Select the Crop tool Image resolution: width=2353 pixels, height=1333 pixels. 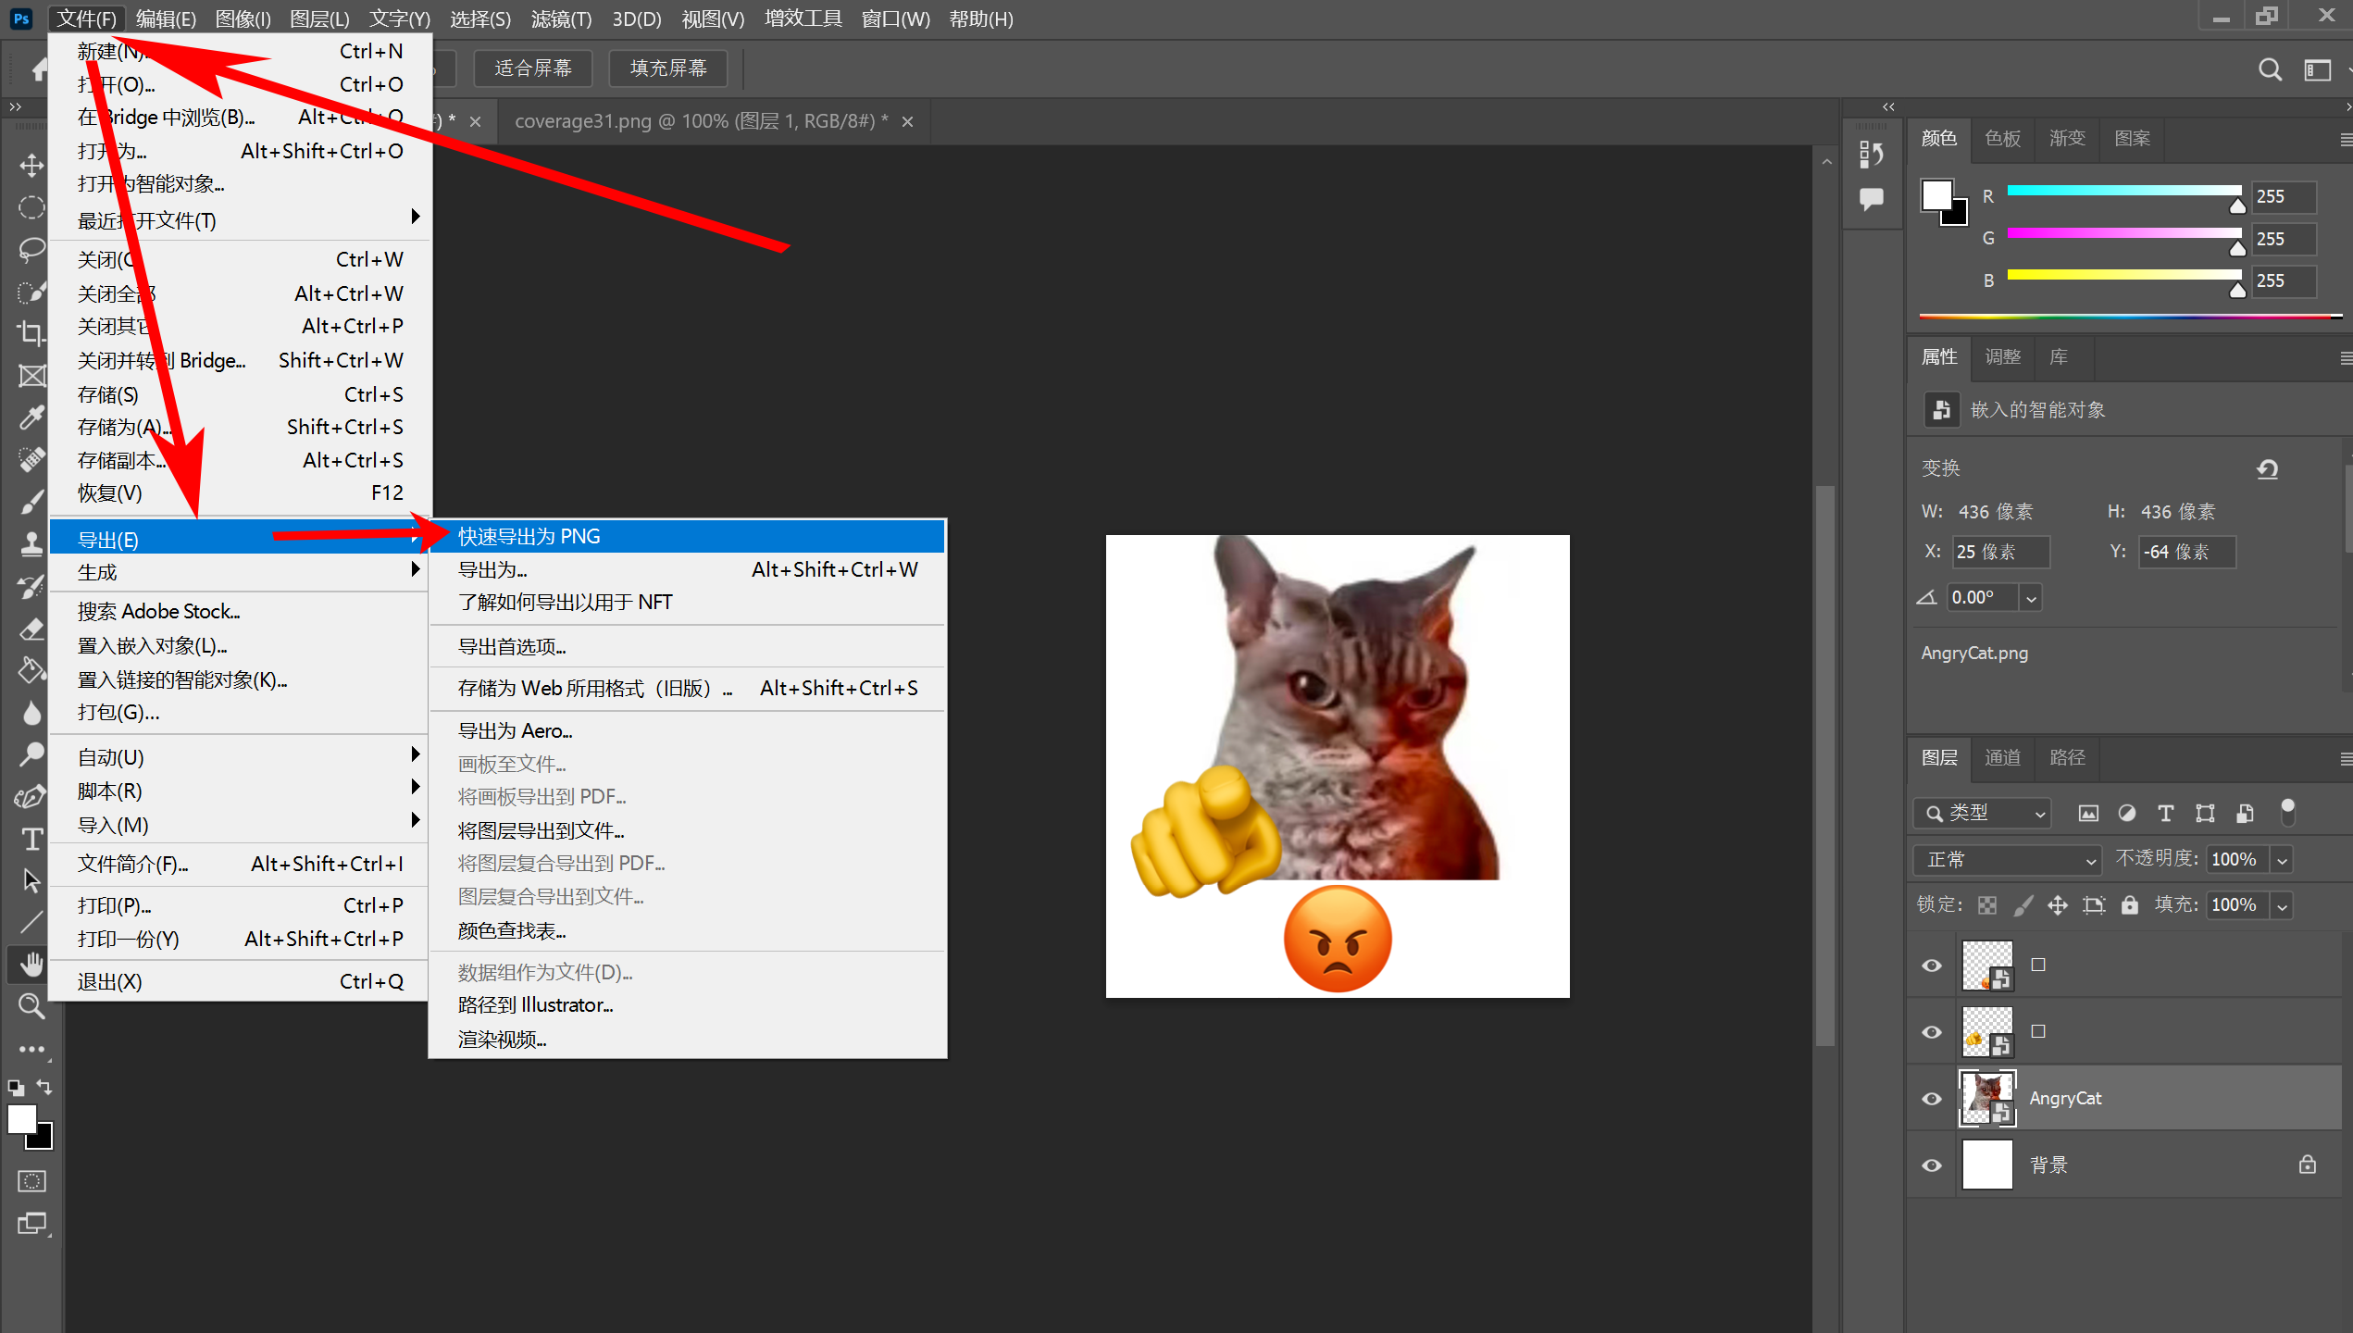click(31, 333)
